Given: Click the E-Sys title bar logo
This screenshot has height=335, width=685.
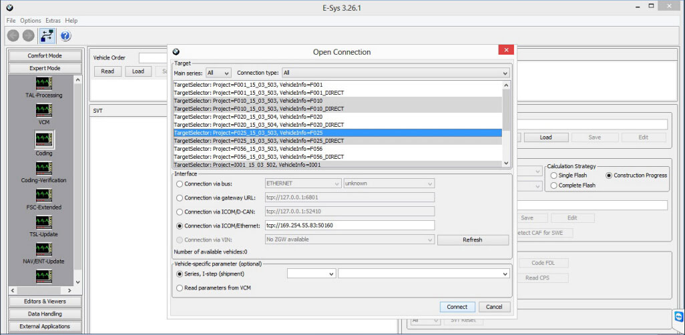Looking at the screenshot, I should (x=11, y=7).
